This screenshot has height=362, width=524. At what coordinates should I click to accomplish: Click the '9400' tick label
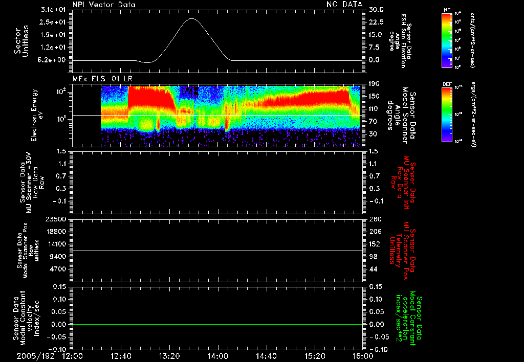(x=57, y=257)
